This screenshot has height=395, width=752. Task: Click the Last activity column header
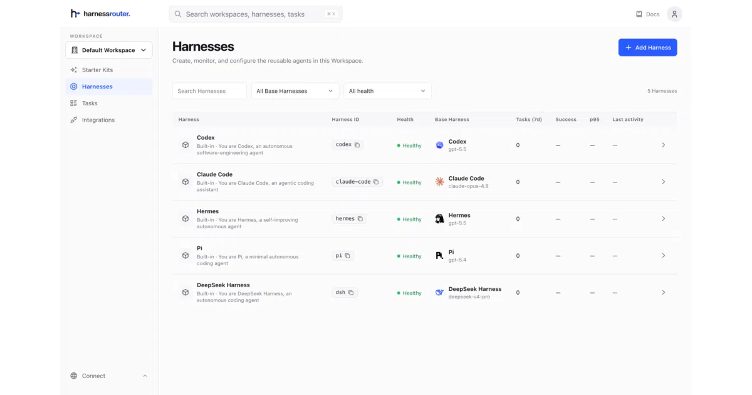point(628,119)
